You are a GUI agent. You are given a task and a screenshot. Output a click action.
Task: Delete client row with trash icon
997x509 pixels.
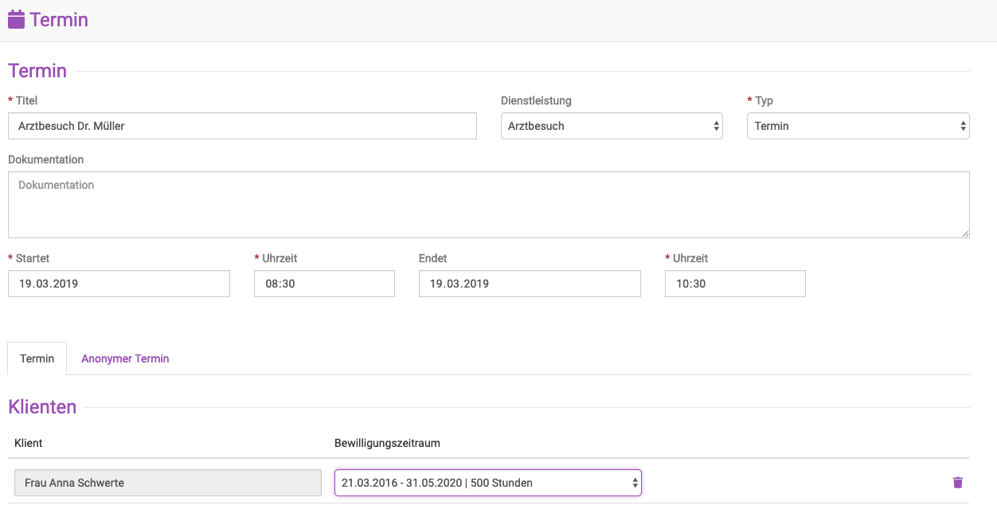[957, 482]
